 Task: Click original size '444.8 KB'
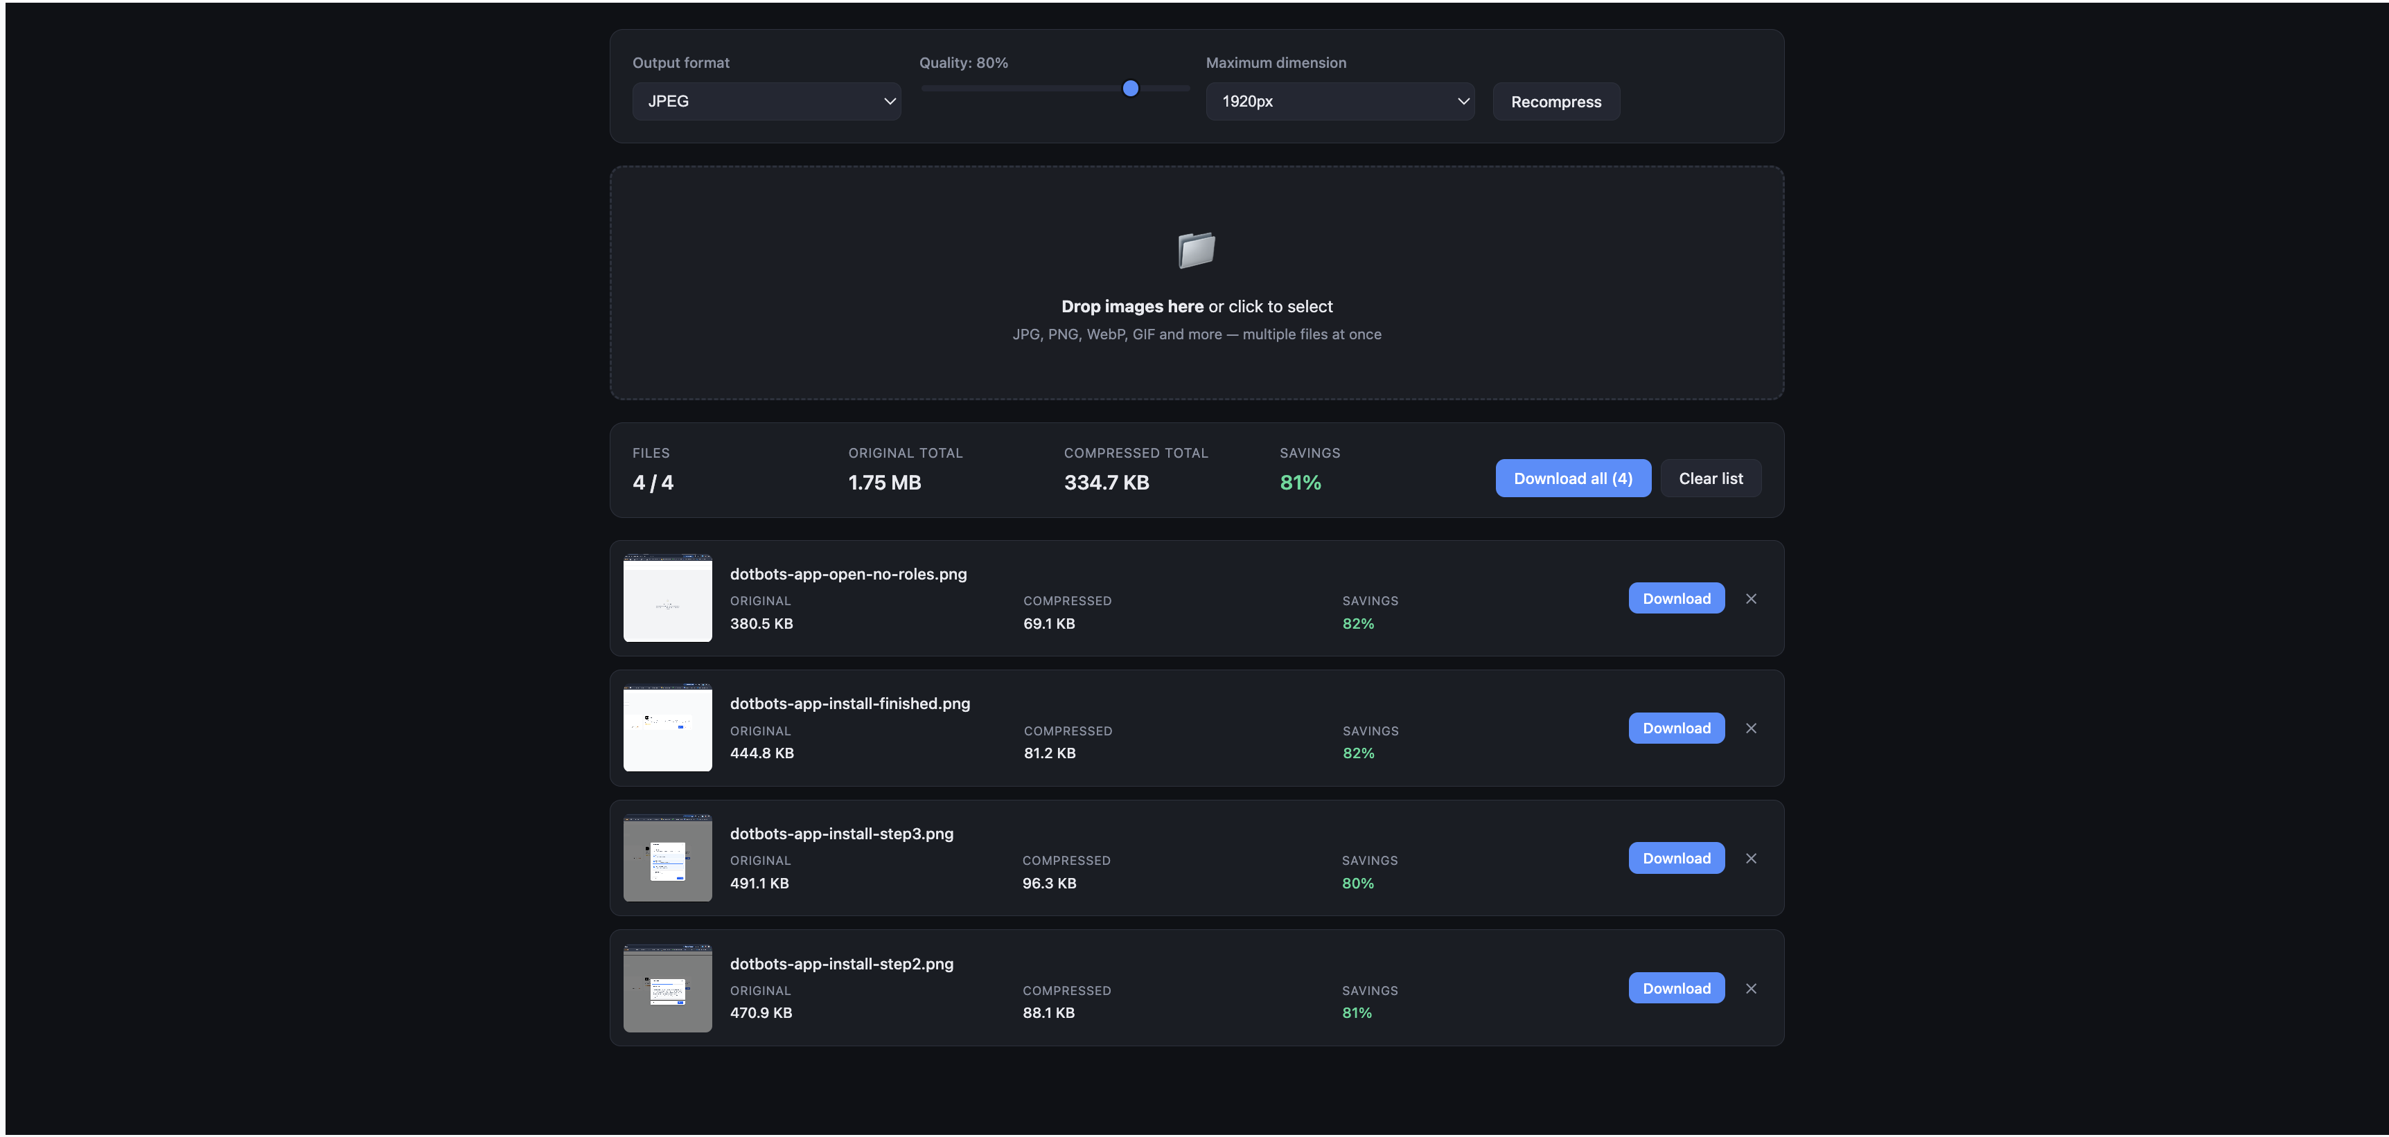pyautogui.click(x=761, y=753)
